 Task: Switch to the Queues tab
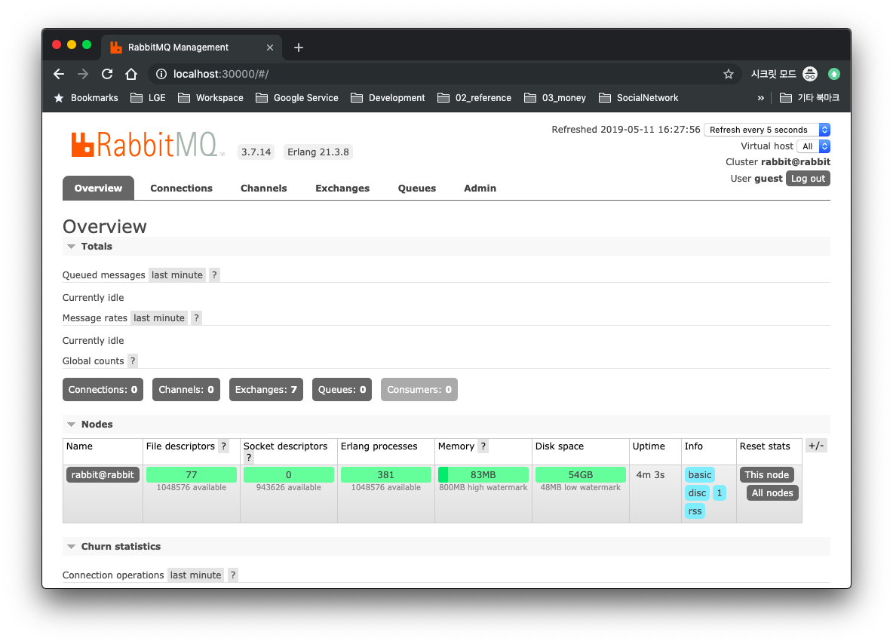click(x=417, y=188)
